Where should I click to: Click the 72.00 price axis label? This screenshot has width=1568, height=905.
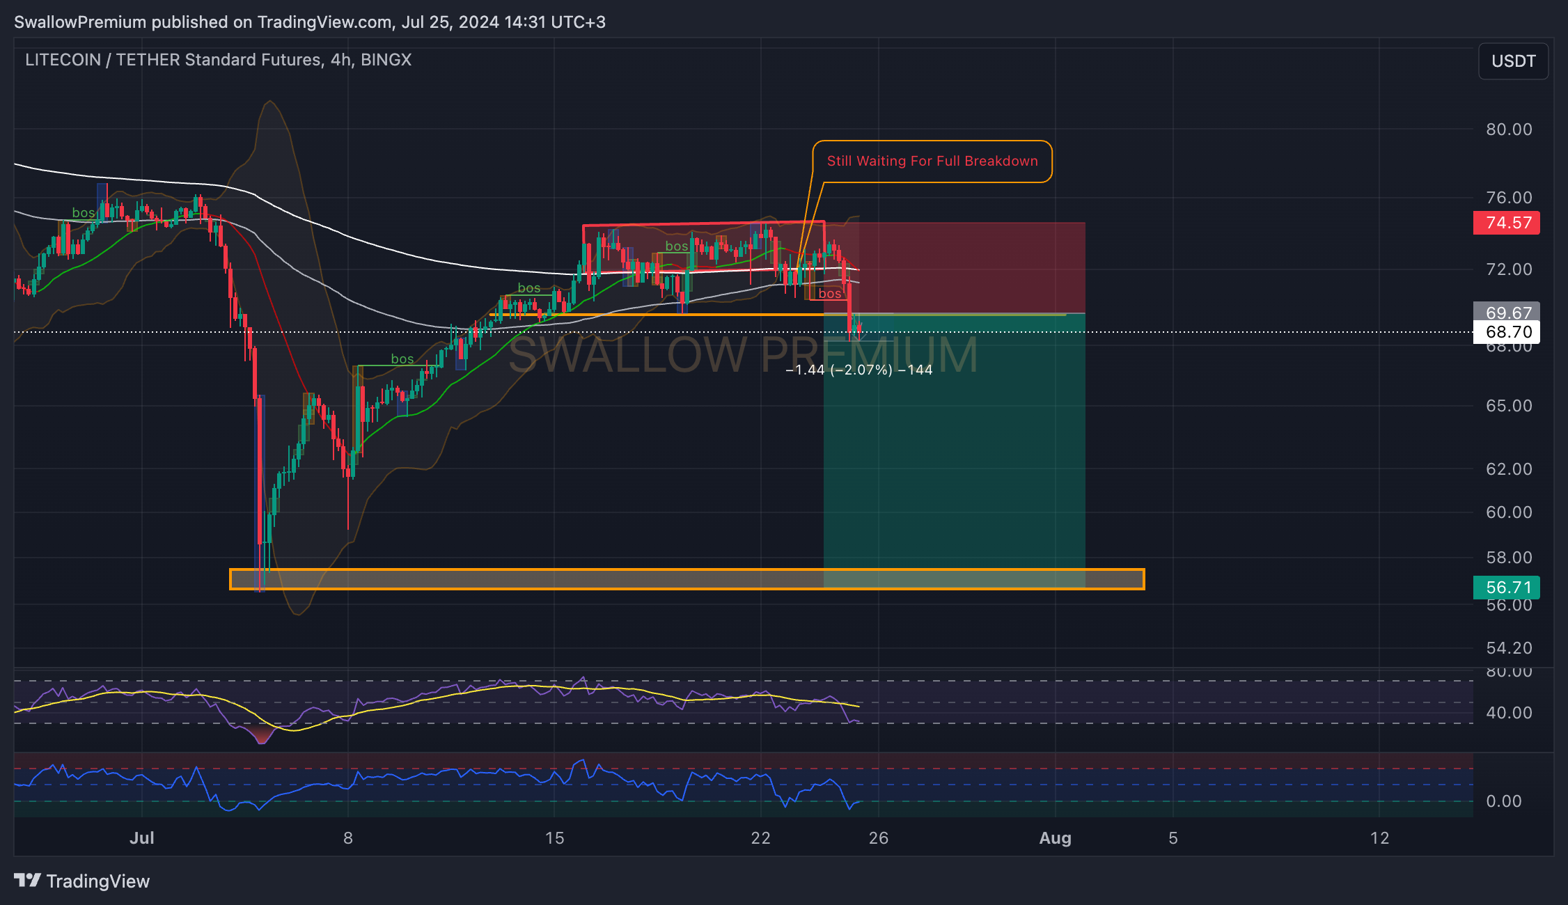1509,269
